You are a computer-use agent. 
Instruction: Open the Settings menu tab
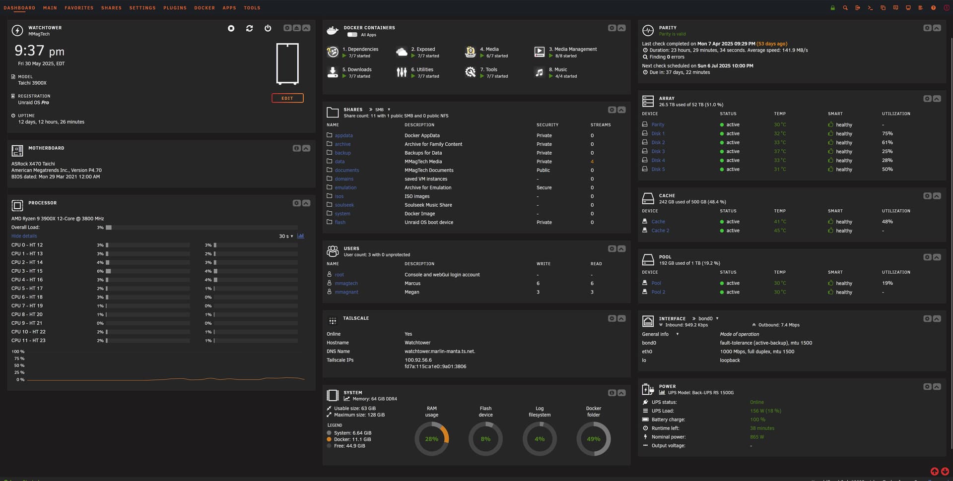(142, 8)
